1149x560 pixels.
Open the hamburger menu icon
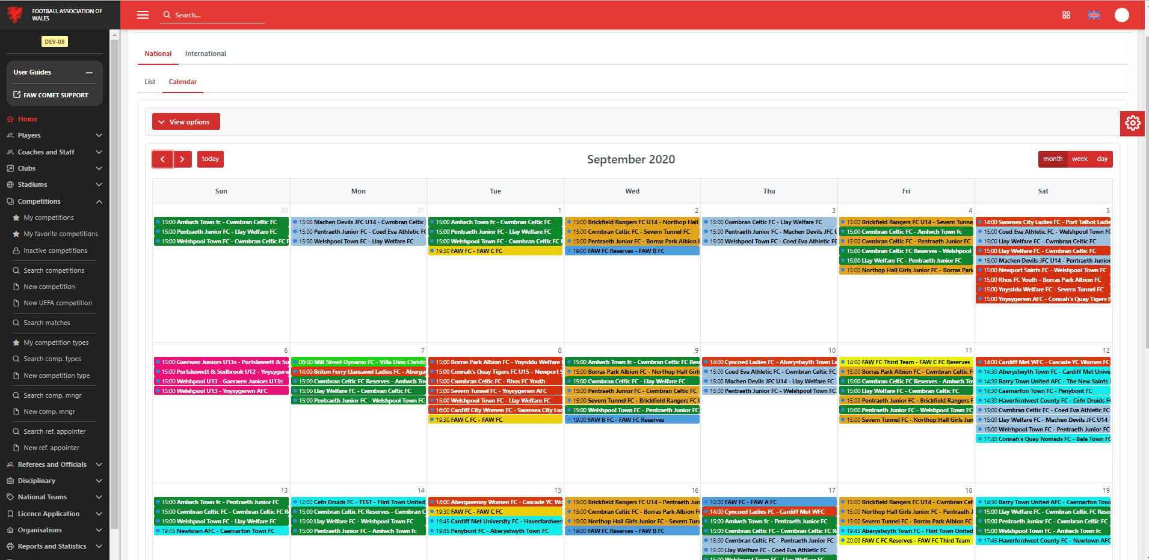click(143, 15)
